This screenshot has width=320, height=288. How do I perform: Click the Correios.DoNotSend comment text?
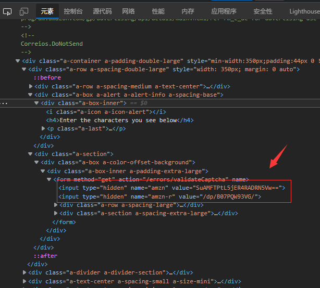[x=52, y=44]
